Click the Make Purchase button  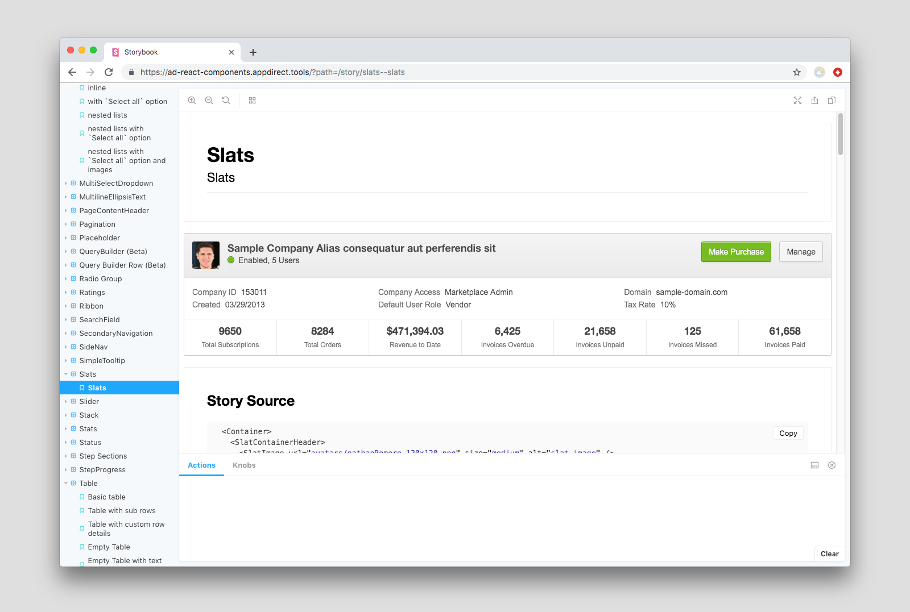coord(736,252)
